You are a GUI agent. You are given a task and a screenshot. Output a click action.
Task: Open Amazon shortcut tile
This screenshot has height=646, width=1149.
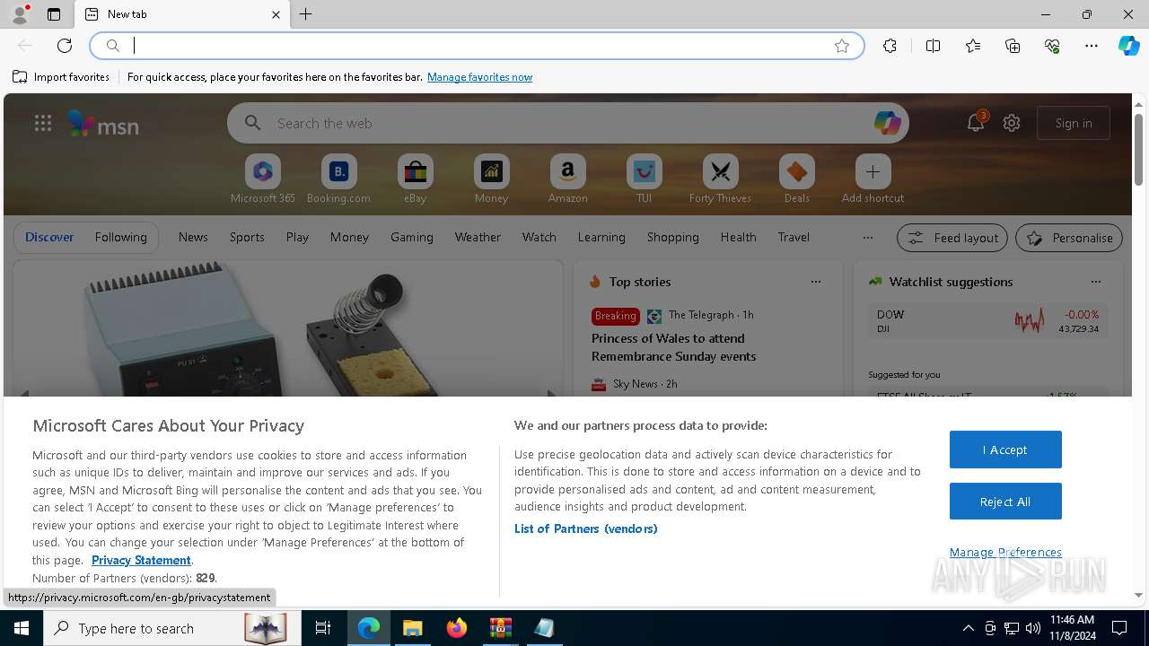click(567, 179)
